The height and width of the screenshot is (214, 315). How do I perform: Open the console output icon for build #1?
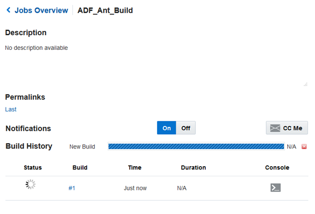[275, 187]
